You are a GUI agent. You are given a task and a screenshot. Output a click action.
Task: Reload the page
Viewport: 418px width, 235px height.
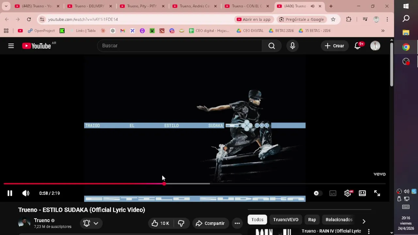point(29,19)
